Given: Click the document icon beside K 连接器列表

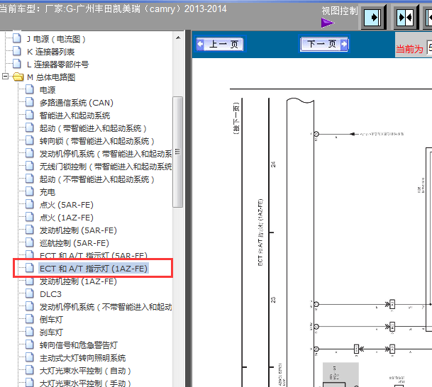Looking at the screenshot, I should pos(17,51).
